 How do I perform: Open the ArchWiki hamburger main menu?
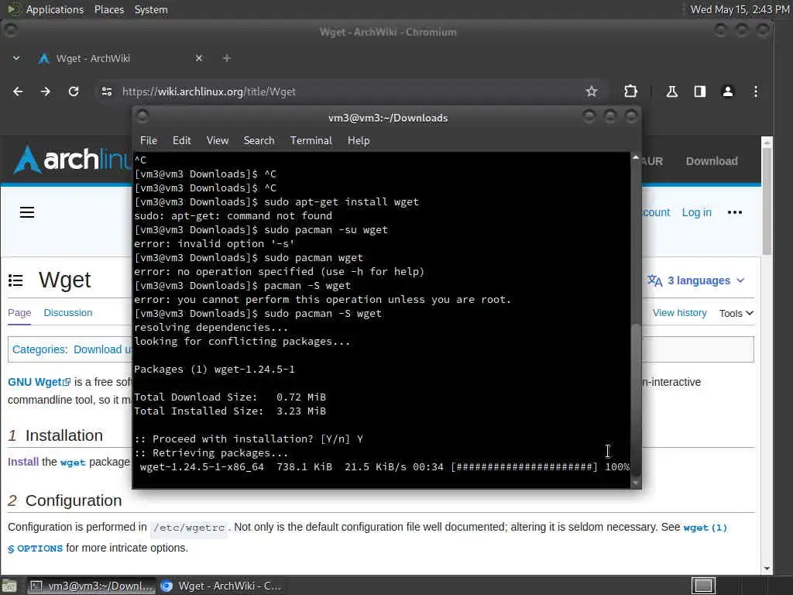(x=27, y=212)
